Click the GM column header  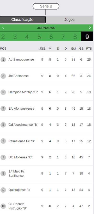[x=73, y=49]
